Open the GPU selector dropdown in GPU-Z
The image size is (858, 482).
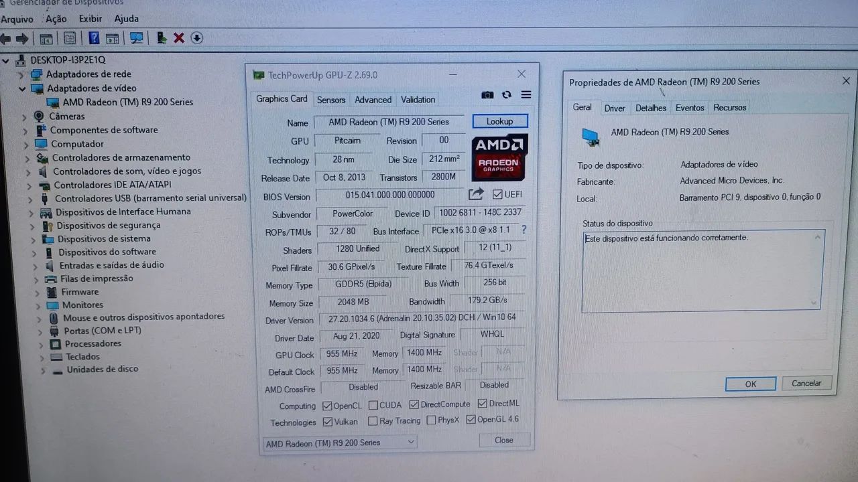339,443
